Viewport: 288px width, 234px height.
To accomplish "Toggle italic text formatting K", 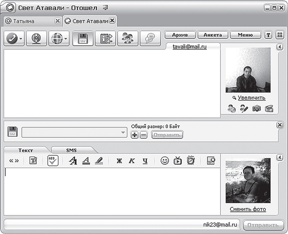I will pyautogui.click(x=132, y=161).
